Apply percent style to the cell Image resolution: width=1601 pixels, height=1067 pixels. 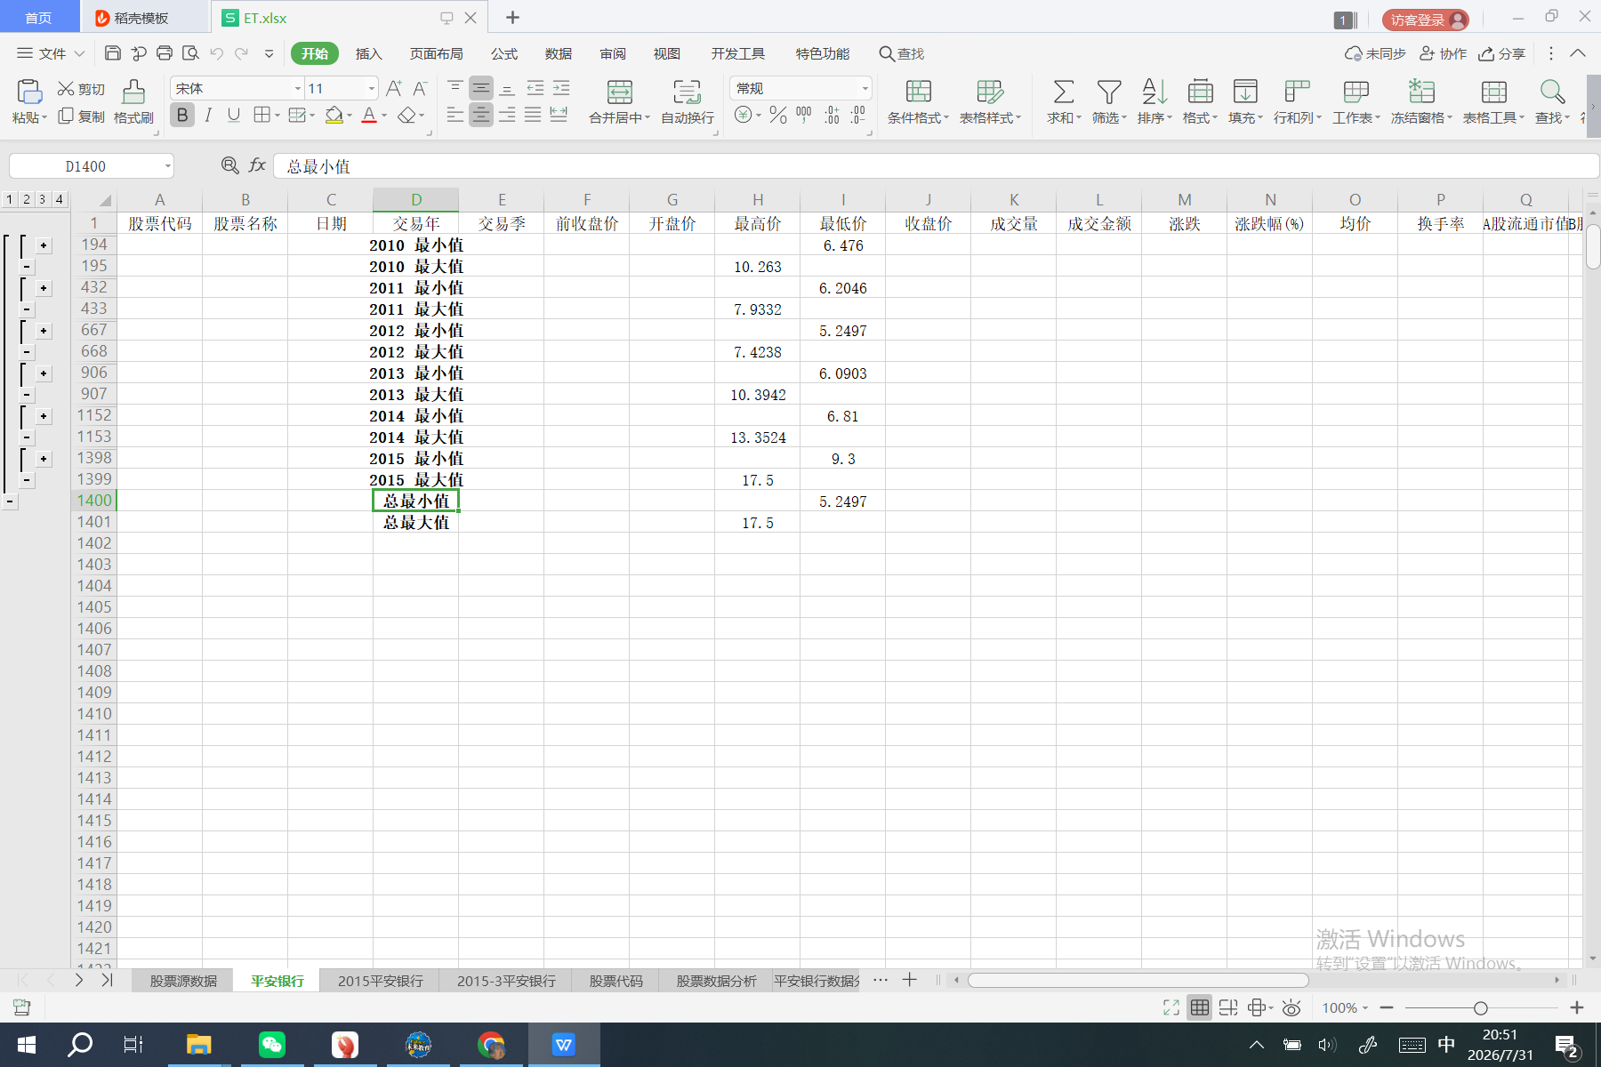tap(778, 115)
